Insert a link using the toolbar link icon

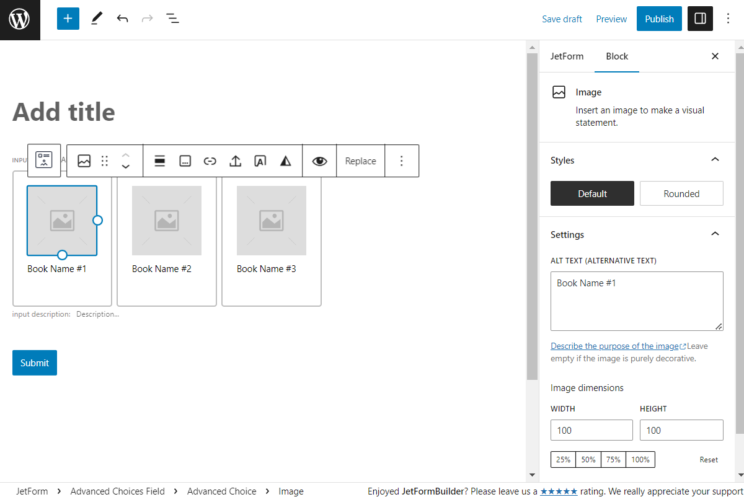pyautogui.click(x=210, y=161)
